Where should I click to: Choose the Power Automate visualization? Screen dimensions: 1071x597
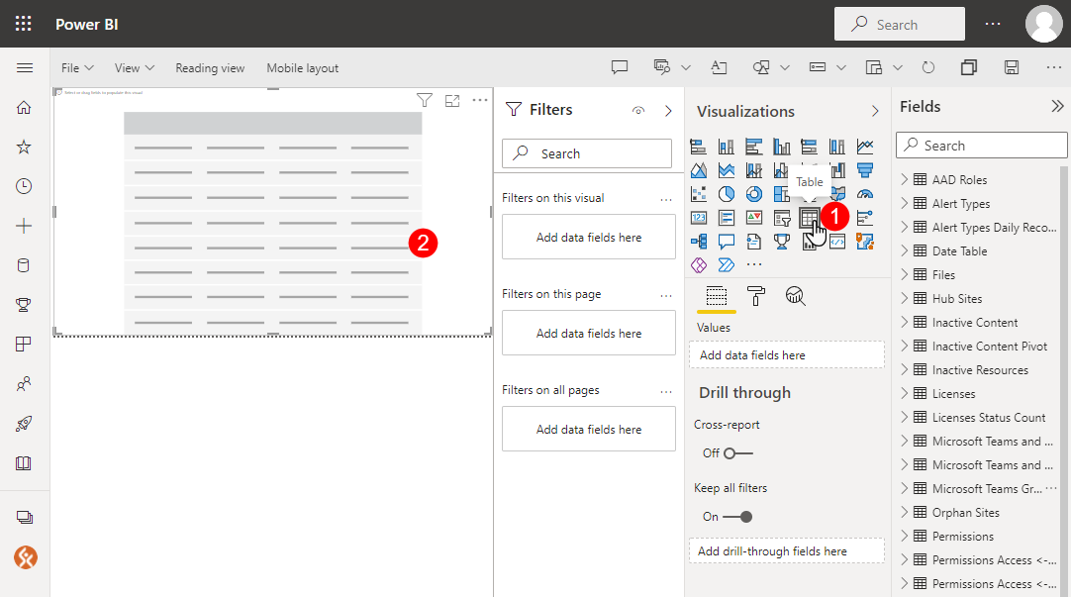pos(727,265)
